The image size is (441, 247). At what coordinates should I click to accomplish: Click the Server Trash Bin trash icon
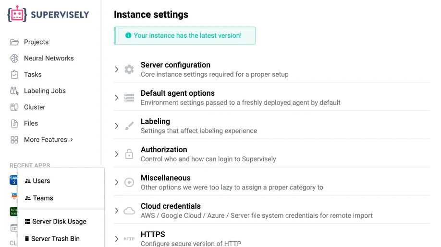(27, 238)
